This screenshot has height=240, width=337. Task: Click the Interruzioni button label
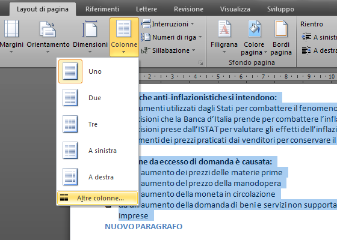click(x=170, y=24)
